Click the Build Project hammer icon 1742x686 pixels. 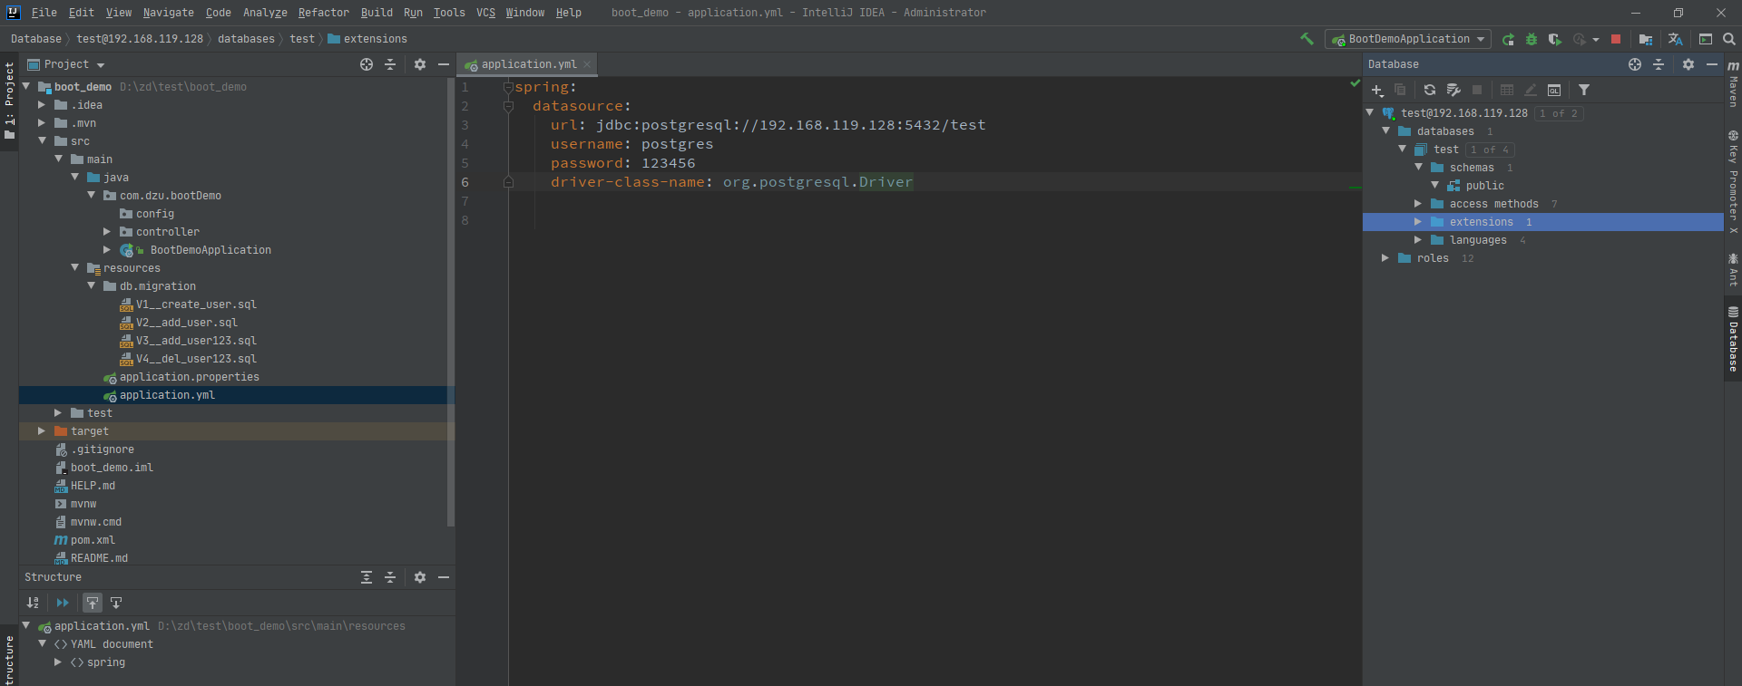tap(1306, 39)
